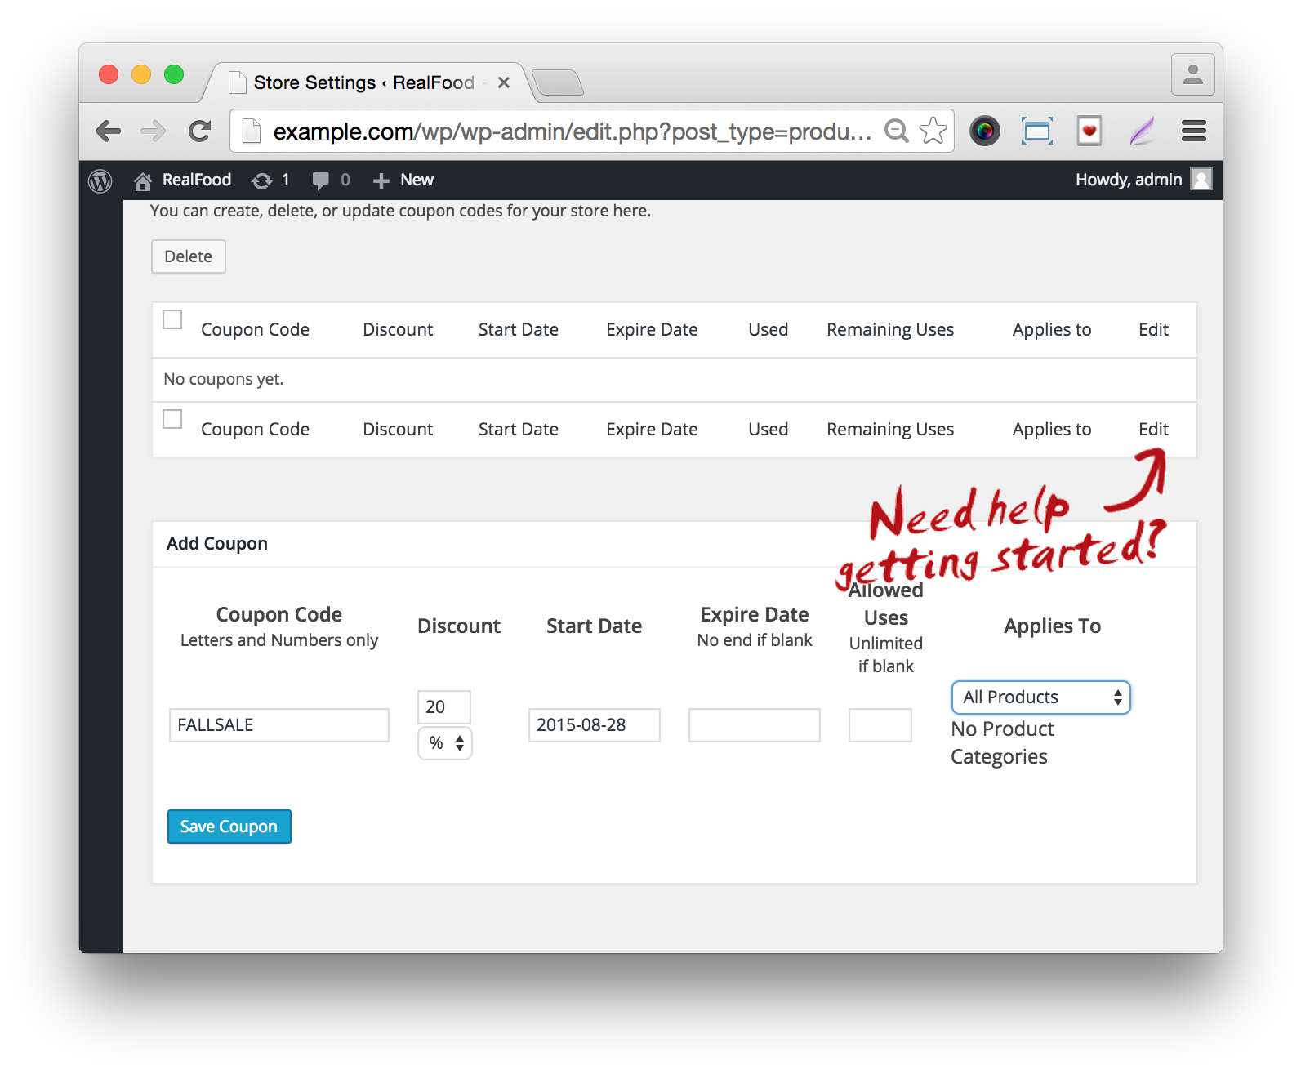The width and height of the screenshot is (1301, 1074).
Task: Click the empty Allowed Uses field
Action: click(880, 725)
